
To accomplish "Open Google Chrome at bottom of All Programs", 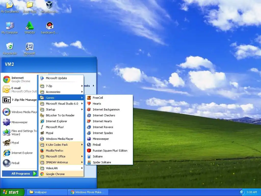I will point(61,174).
